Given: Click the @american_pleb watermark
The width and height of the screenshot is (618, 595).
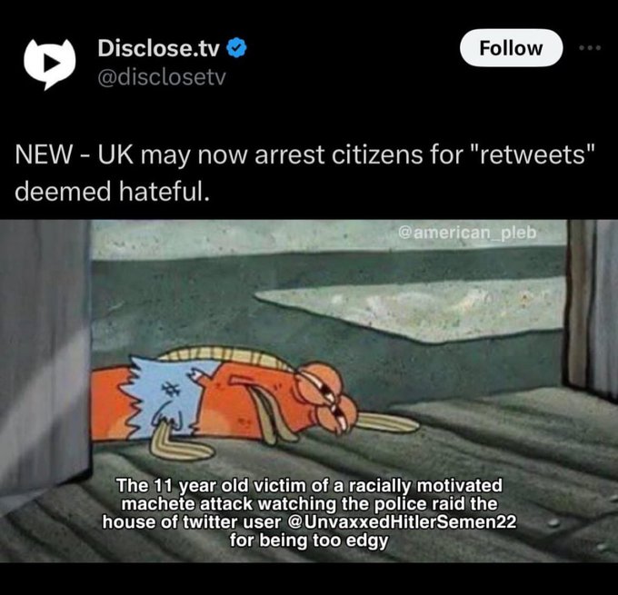Looking at the screenshot, I should point(467,233).
